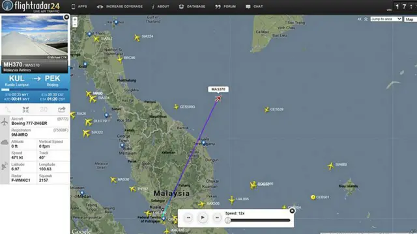417x234 pixels.
Task: Open the Apps menu
Action: [79, 6]
